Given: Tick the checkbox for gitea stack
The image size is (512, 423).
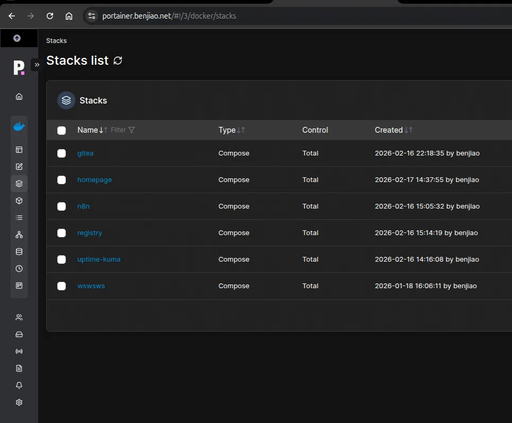Looking at the screenshot, I should coord(62,153).
